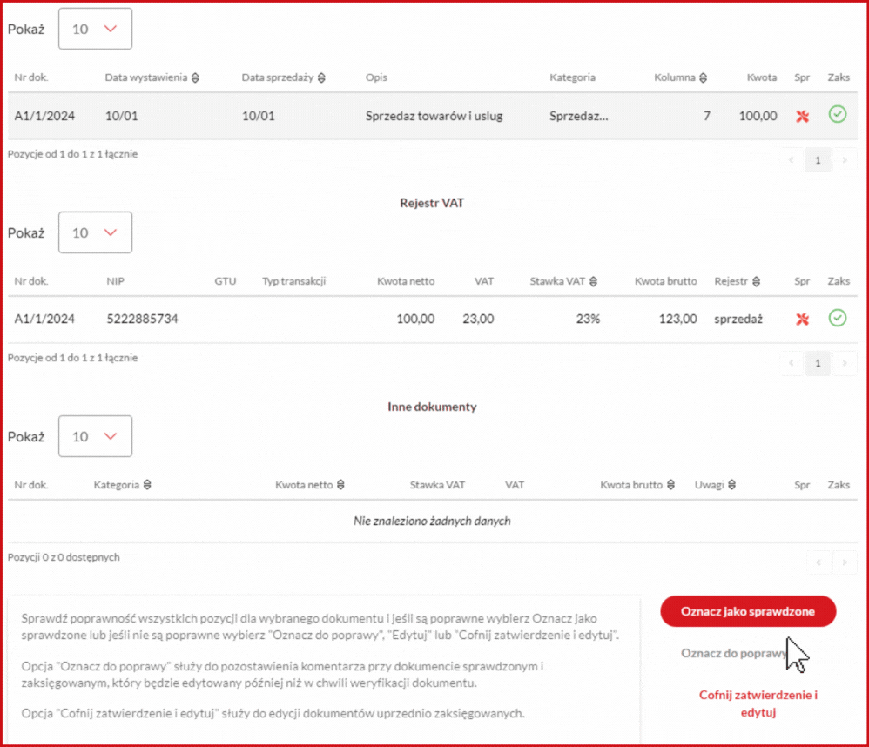Click Oznacz jako sprawdzone button
The width and height of the screenshot is (869, 747).
coord(748,611)
